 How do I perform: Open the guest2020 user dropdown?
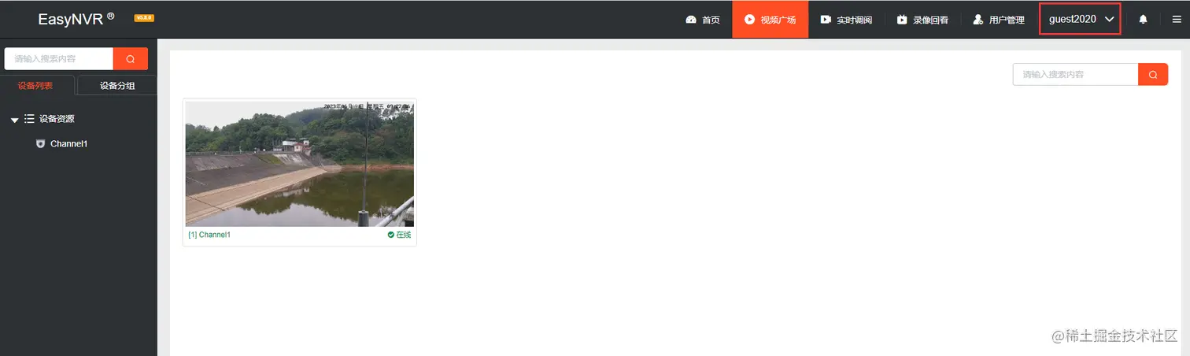point(1080,19)
